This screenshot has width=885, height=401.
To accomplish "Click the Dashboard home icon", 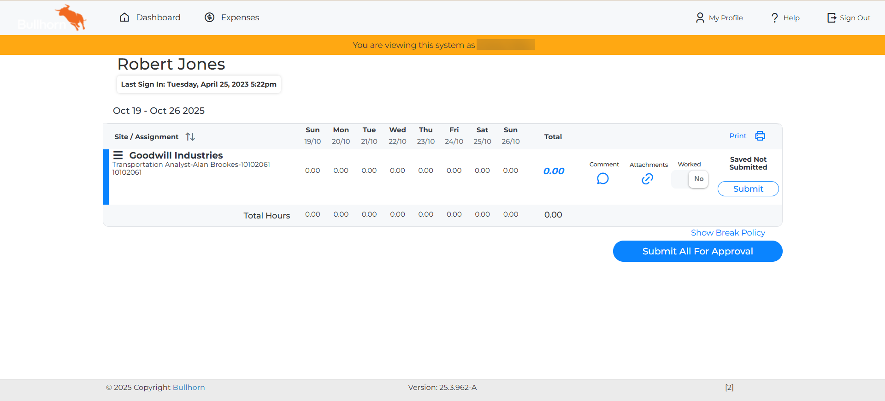I will point(124,18).
